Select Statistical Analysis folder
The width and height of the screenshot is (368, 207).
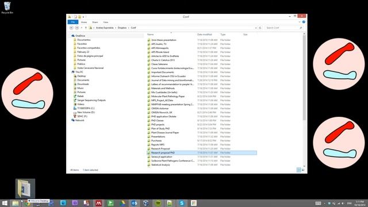[160, 165]
